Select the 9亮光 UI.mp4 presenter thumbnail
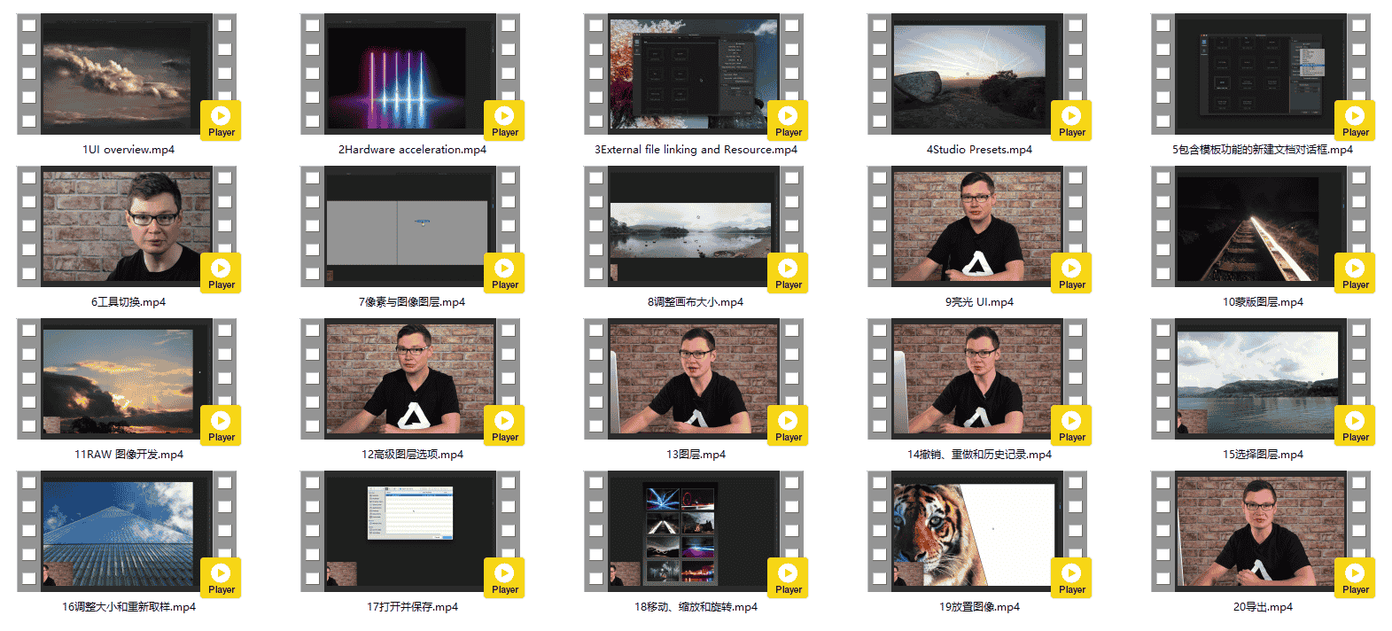The height and width of the screenshot is (631, 1392). coord(977,227)
